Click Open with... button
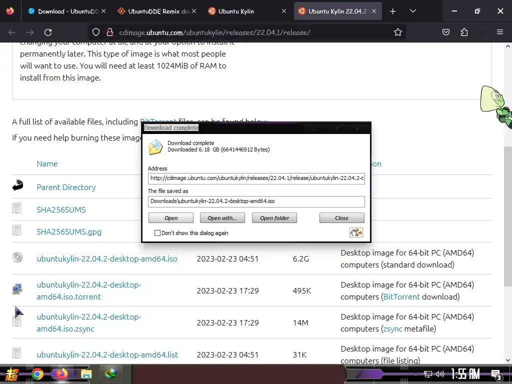 222,218
